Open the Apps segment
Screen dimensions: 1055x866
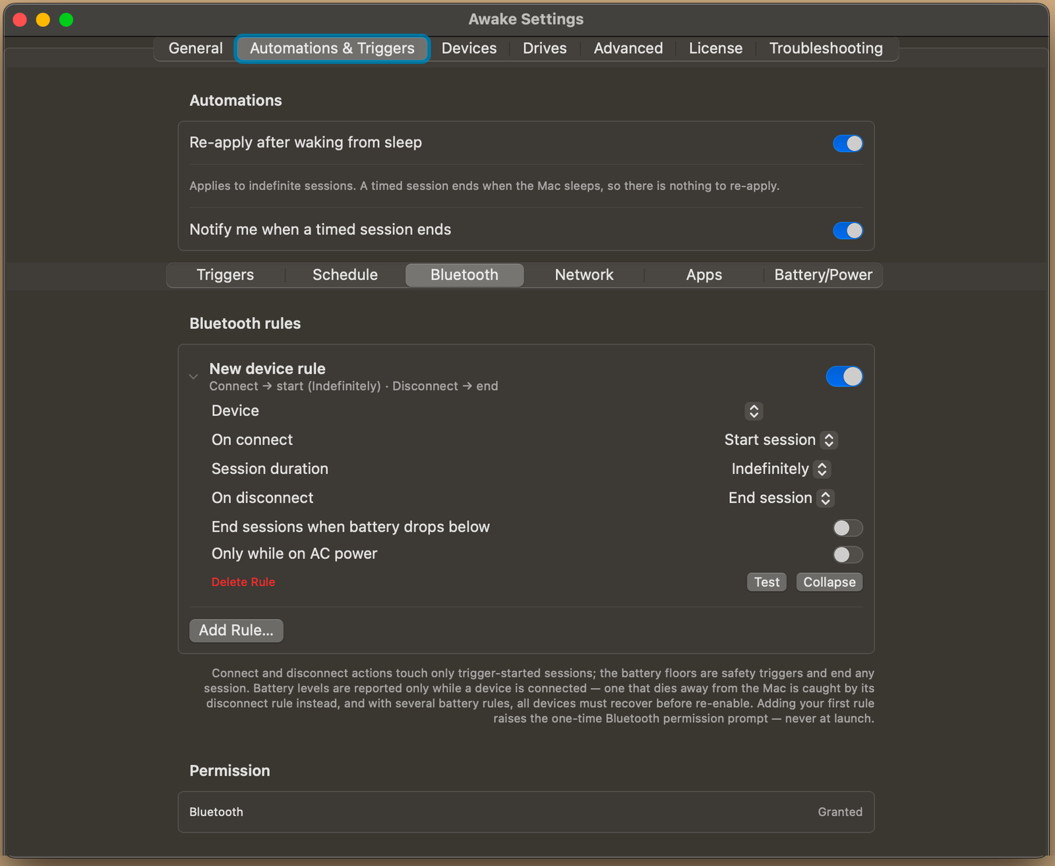tap(704, 275)
